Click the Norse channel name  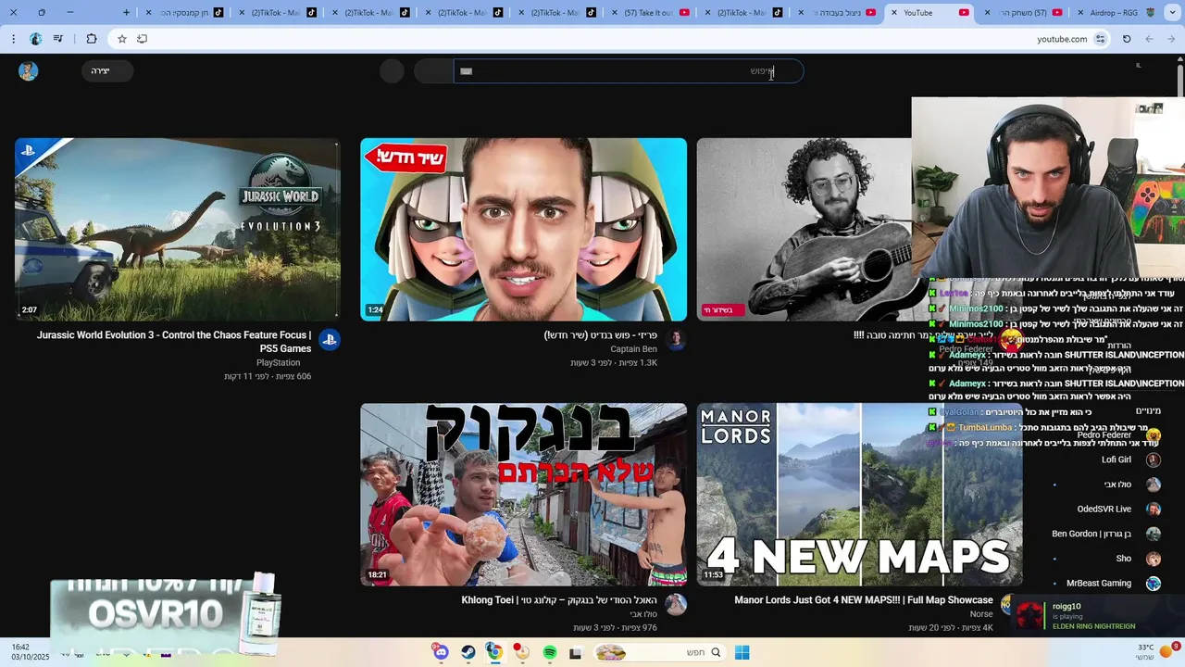click(981, 614)
